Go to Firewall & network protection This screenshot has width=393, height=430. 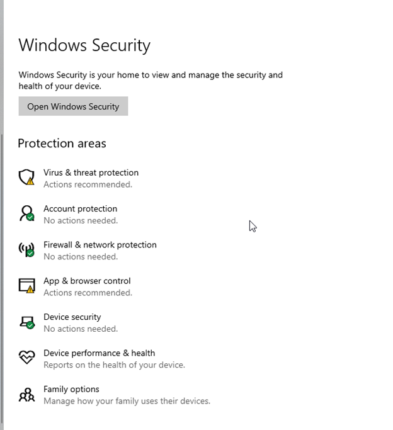pyautogui.click(x=100, y=245)
